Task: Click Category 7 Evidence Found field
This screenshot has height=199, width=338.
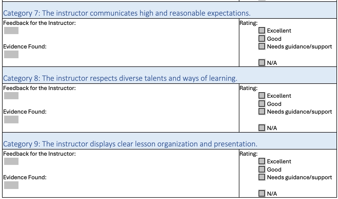Action: [11, 54]
